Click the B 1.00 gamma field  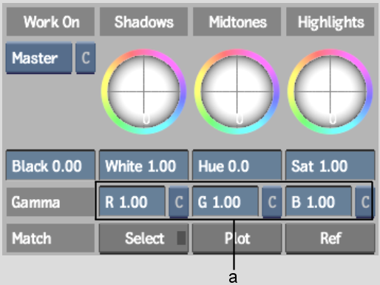coord(319,201)
